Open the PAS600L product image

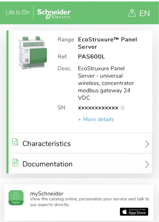pos(33,53)
